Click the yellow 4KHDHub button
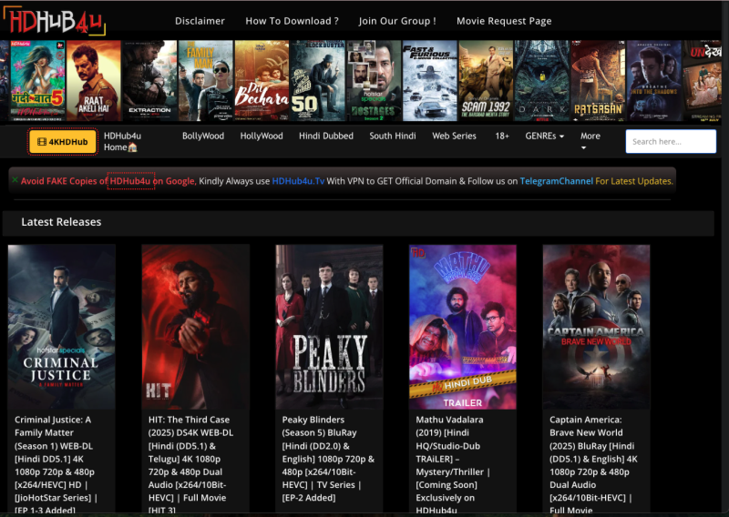Screen dimensions: 729x517 [x=63, y=142]
